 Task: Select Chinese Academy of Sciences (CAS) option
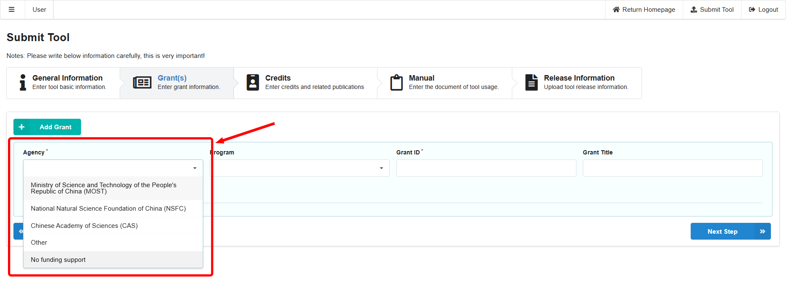(x=84, y=226)
